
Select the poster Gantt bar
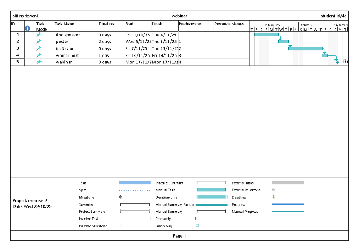pos(284,42)
